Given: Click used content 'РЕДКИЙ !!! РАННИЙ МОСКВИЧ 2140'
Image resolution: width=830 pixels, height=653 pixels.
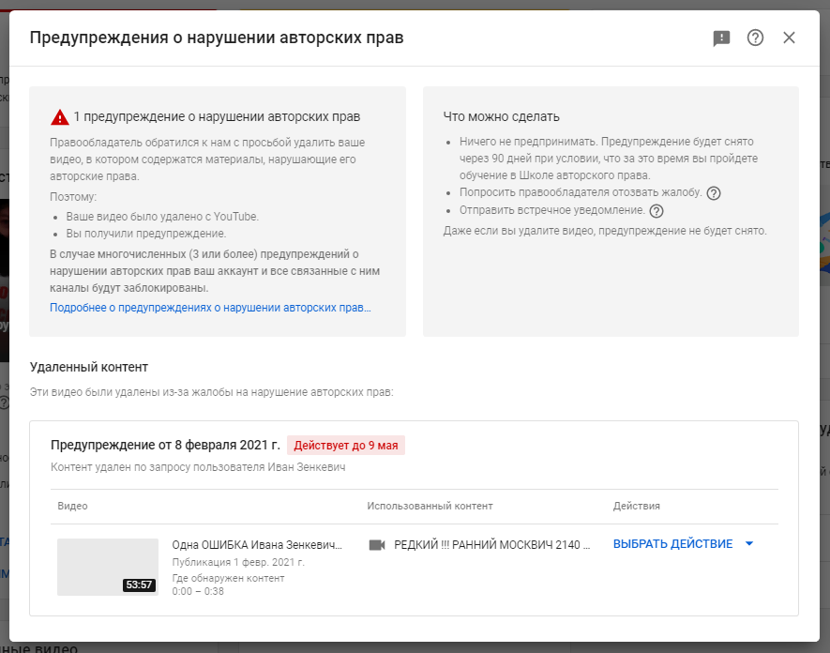Looking at the screenshot, I should click(491, 545).
